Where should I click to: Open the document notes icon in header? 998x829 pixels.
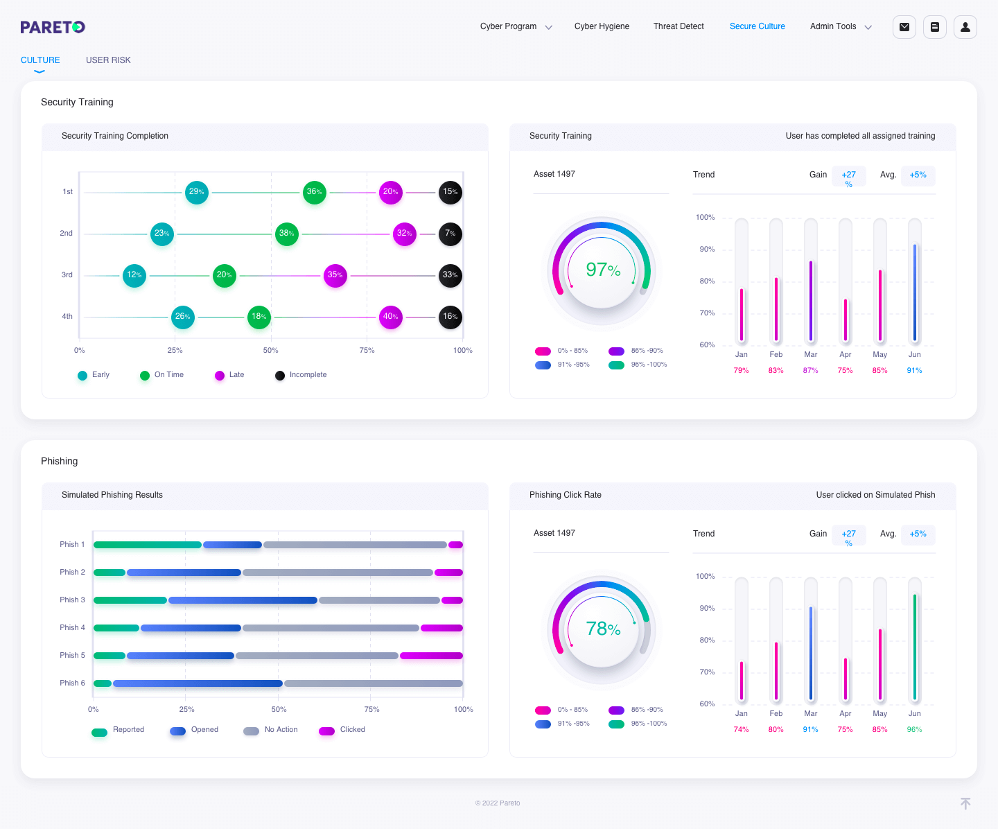[x=935, y=27]
